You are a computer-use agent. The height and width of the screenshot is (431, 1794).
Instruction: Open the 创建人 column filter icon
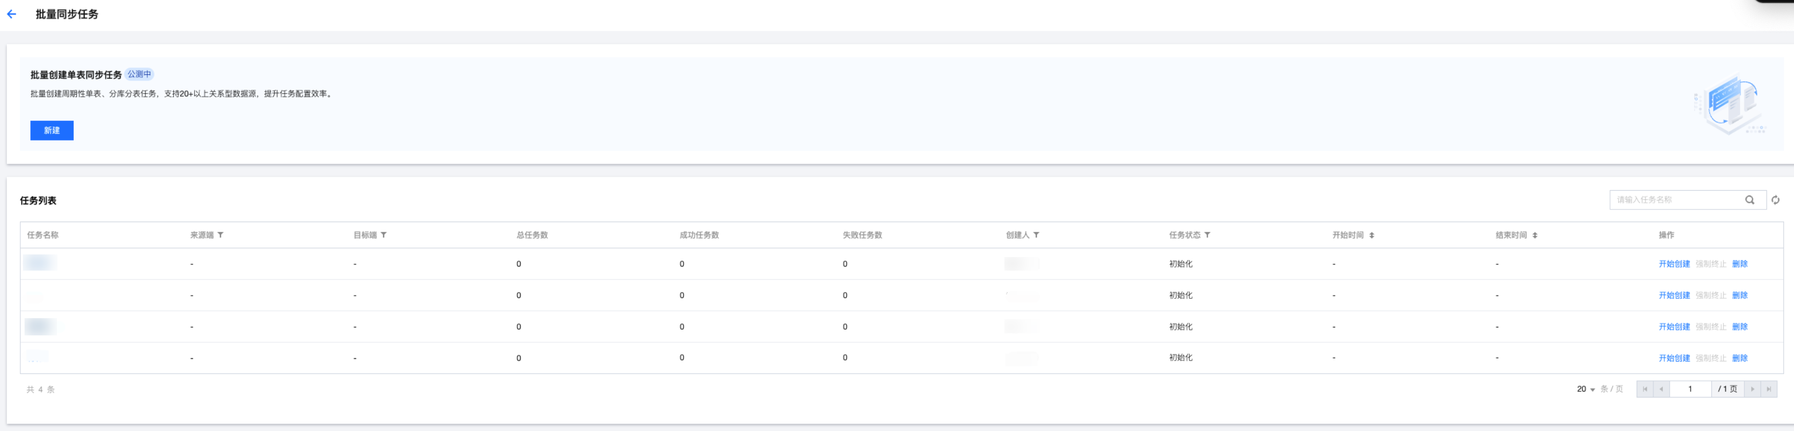click(x=1036, y=235)
